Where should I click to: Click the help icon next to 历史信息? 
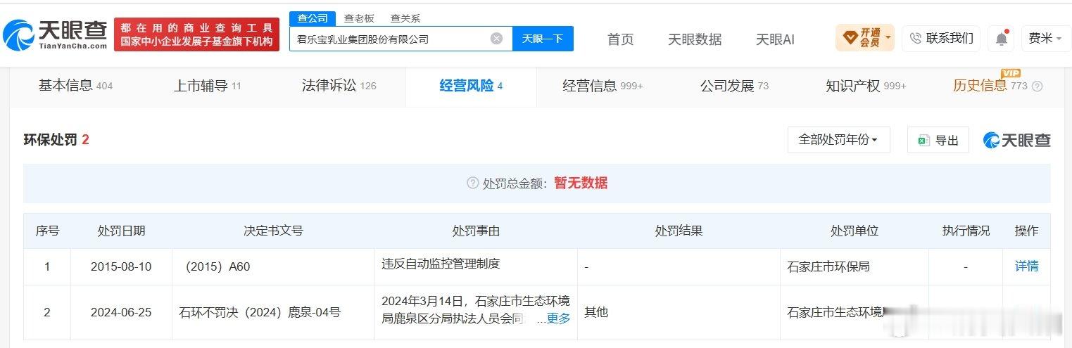[x=1037, y=86]
